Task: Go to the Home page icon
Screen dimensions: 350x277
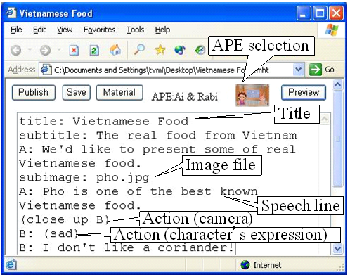Action: point(115,50)
